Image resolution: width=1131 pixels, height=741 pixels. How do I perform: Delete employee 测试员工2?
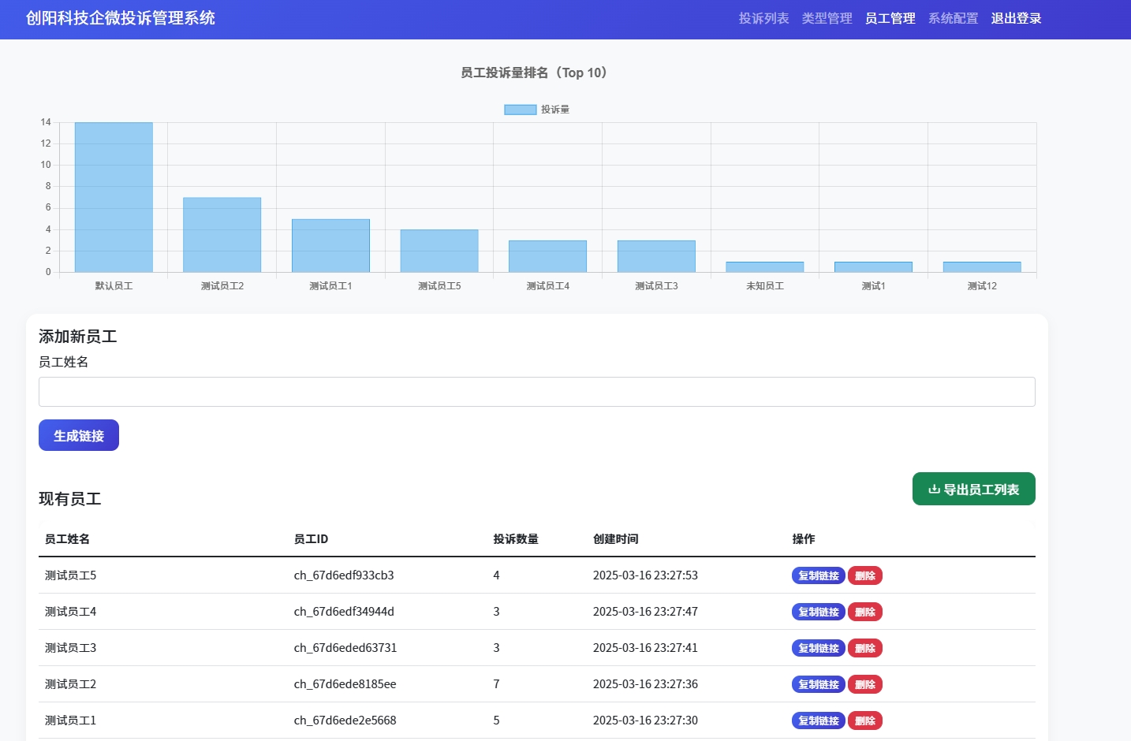[864, 684]
